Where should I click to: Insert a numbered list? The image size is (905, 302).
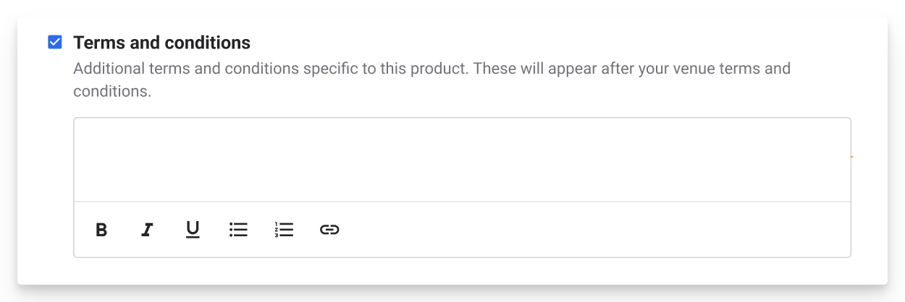[284, 230]
